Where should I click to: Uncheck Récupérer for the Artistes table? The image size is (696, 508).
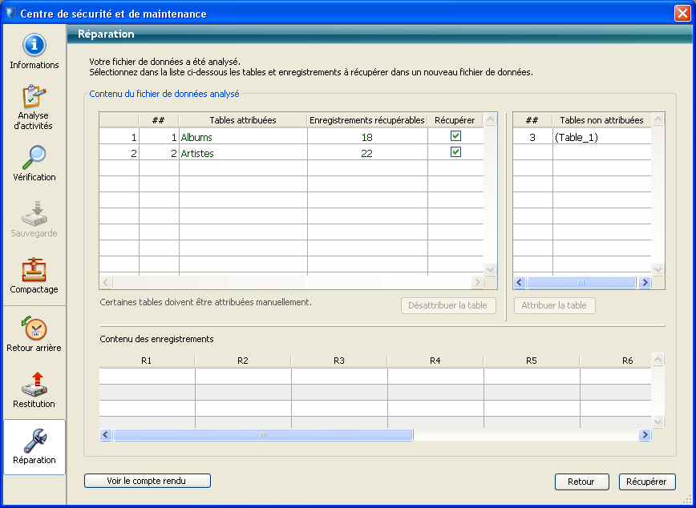click(x=455, y=152)
